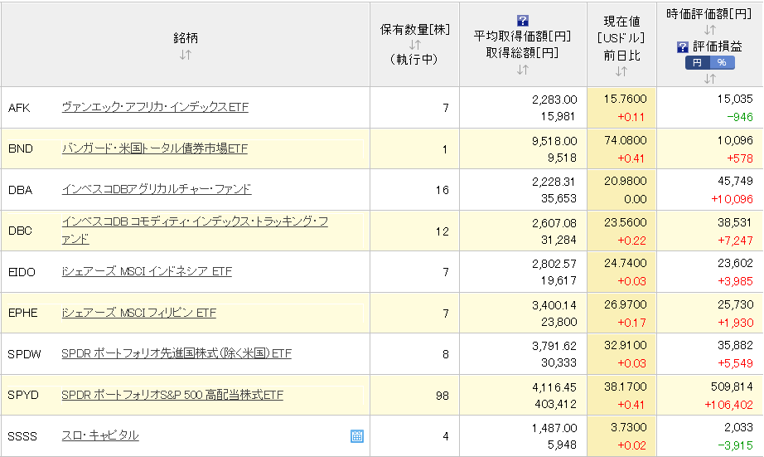Open インベスコDBアグリカルチャー・ファンド link
Screen dimensions: 764x457
tap(157, 189)
